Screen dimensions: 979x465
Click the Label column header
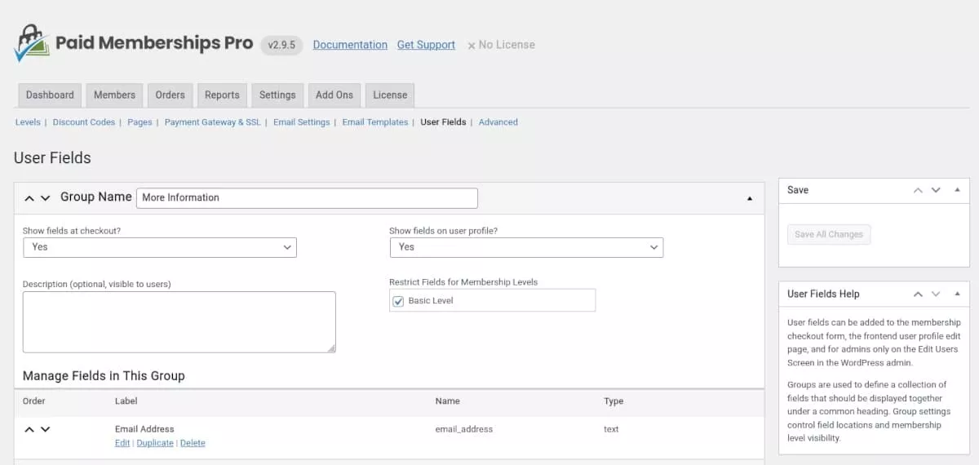click(126, 401)
